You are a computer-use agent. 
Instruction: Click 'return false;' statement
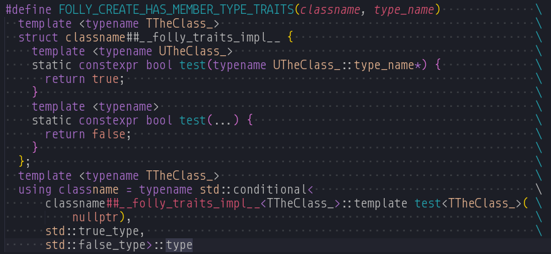pos(88,134)
